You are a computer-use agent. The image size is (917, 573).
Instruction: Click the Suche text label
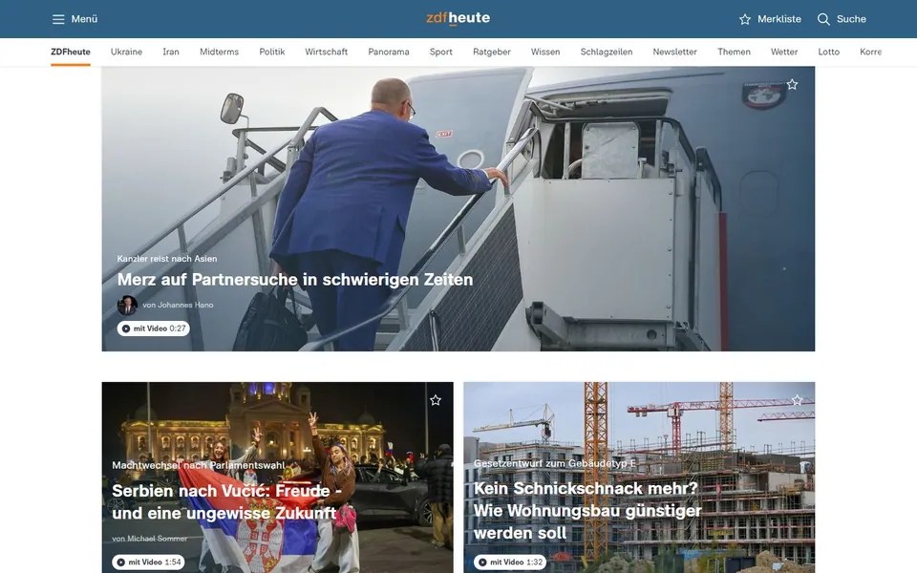(x=851, y=19)
